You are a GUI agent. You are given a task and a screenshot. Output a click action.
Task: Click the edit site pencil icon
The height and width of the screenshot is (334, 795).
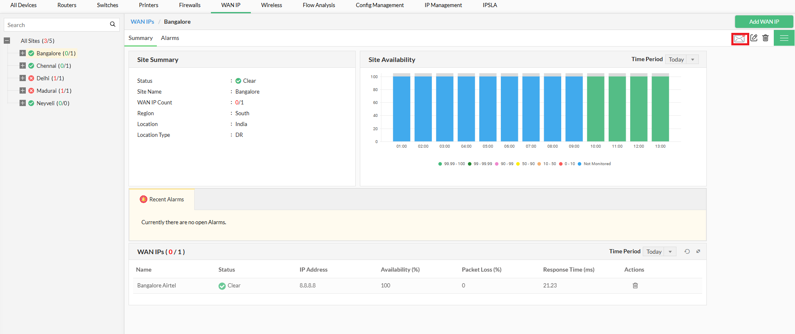(x=754, y=38)
